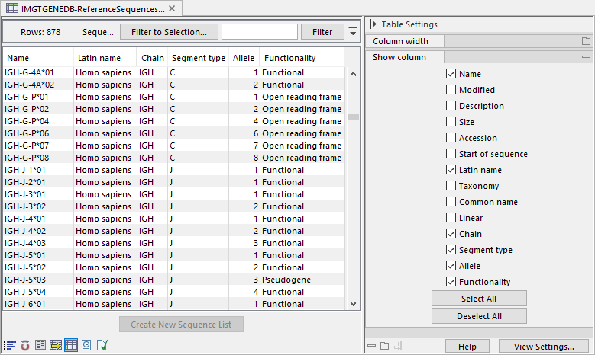Open the annotation table view icon
The width and height of the screenshot is (595, 355).
tap(40, 345)
